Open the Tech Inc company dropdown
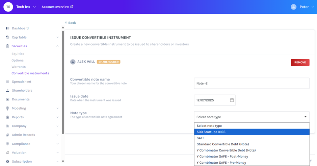 point(34,7)
